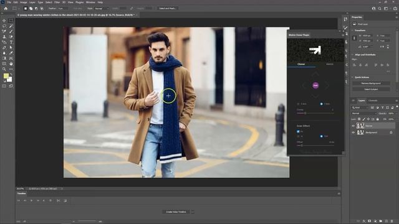Open the File menu
The height and width of the screenshot is (224, 399).
[x=9, y=2]
